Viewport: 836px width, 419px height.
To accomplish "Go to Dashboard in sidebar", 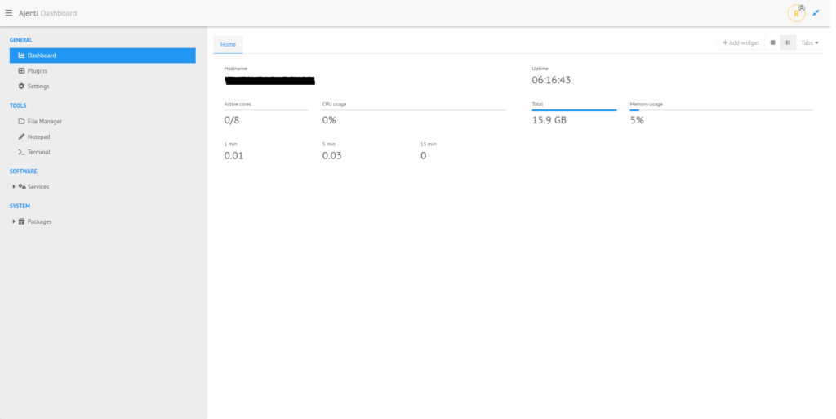I will pyautogui.click(x=41, y=56).
